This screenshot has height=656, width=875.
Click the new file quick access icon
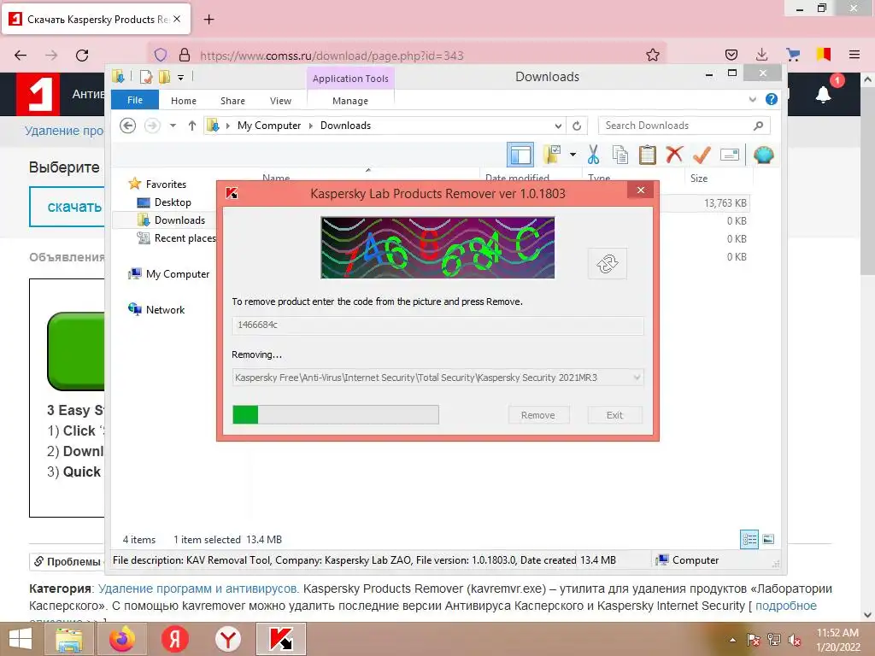point(146,76)
